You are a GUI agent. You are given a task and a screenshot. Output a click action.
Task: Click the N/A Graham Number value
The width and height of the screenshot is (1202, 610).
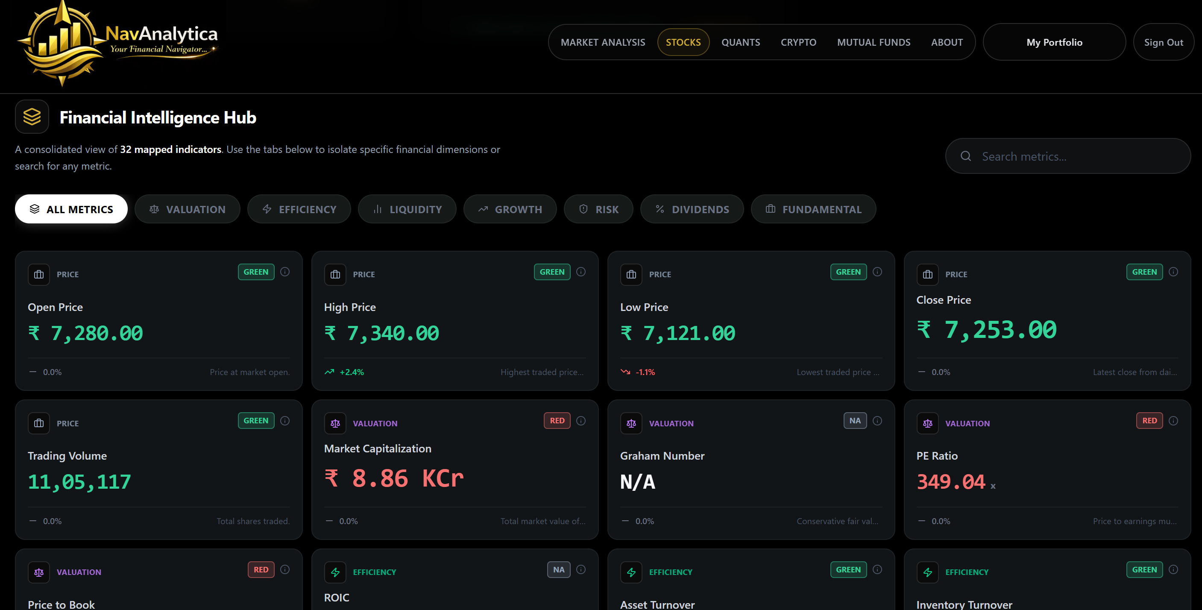pyautogui.click(x=638, y=482)
